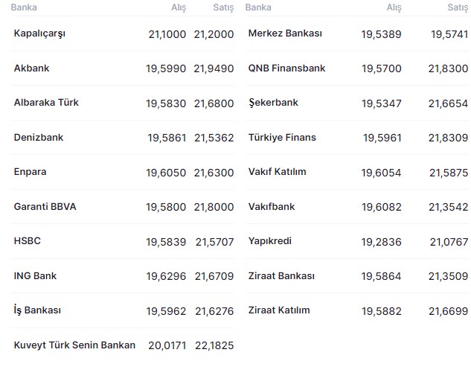
Task: Click the Kapalıçarşı bank name
Action: [39, 34]
